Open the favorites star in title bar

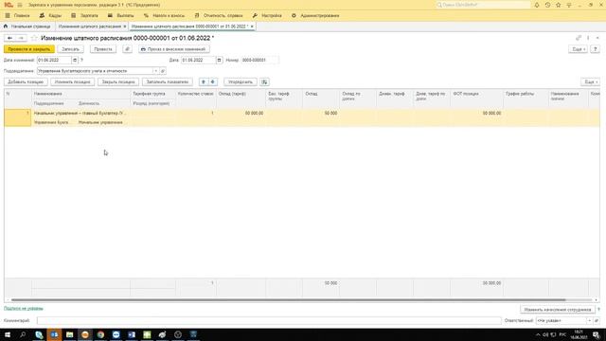coord(558,5)
